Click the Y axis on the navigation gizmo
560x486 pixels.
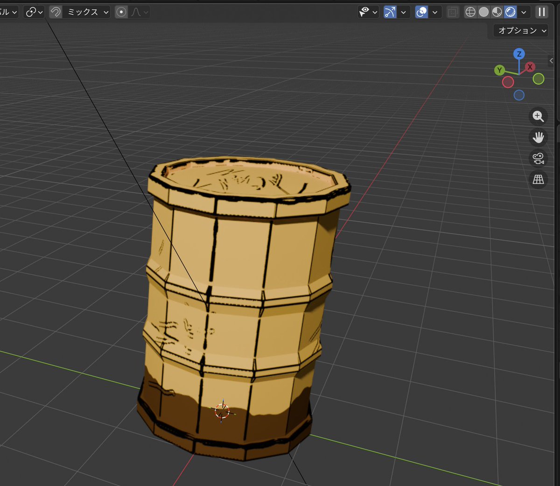[500, 70]
